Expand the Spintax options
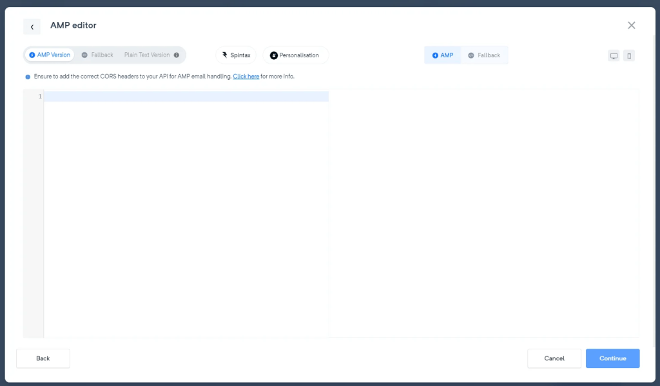The width and height of the screenshot is (660, 386). pyautogui.click(x=236, y=55)
